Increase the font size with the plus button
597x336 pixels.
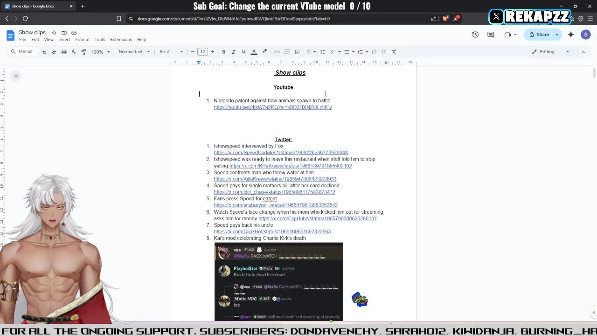(213, 52)
